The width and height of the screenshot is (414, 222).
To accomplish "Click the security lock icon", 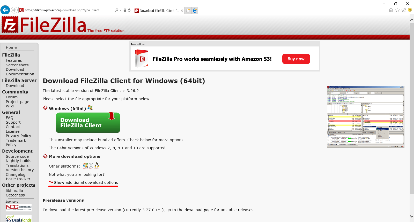I will coord(125,10).
